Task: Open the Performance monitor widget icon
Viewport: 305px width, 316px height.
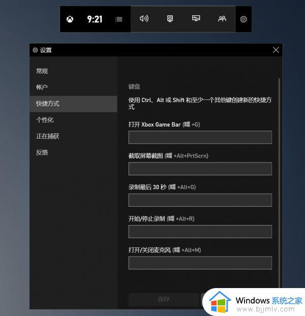Action: [x=196, y=18]
